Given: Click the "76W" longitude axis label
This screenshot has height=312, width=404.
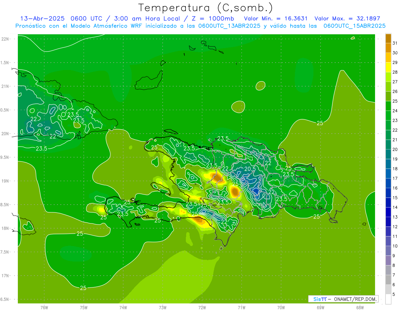Looking at the screenshot, I should click(x=44, y=307).
